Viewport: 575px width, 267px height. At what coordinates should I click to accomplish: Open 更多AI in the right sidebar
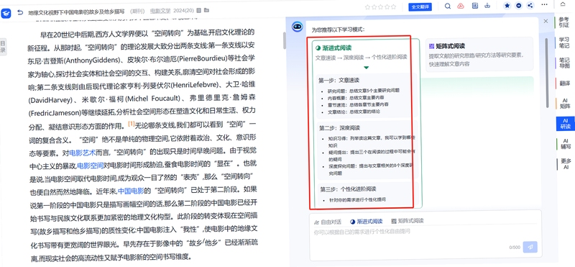(x=566, y=164)
